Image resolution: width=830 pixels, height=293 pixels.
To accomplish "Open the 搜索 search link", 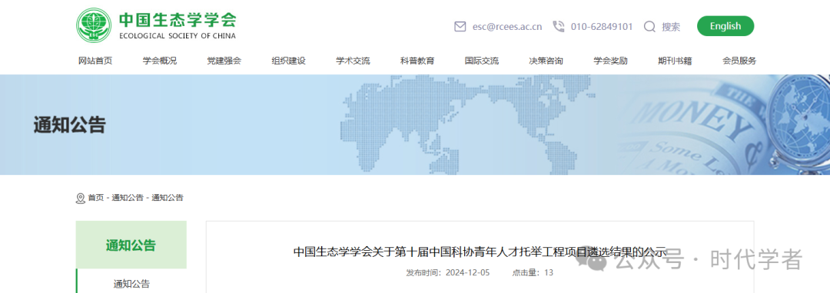I will click(x=671, y=27).
